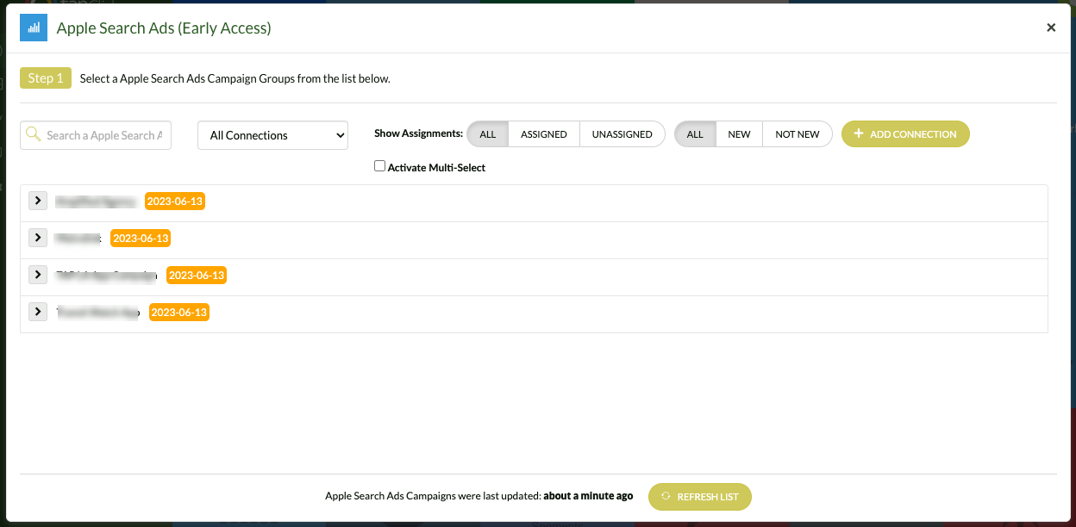Focus the Search a Apple Search Ads field

[x=96, y=135]
